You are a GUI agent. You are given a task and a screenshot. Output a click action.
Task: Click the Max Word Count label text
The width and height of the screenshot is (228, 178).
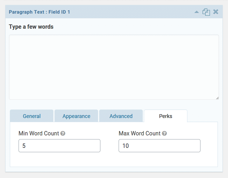pos(140,133)
